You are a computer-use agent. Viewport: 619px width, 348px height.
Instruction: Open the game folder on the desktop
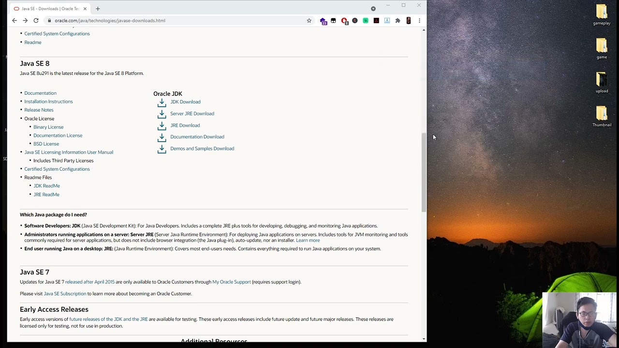(x=602, y=49)
